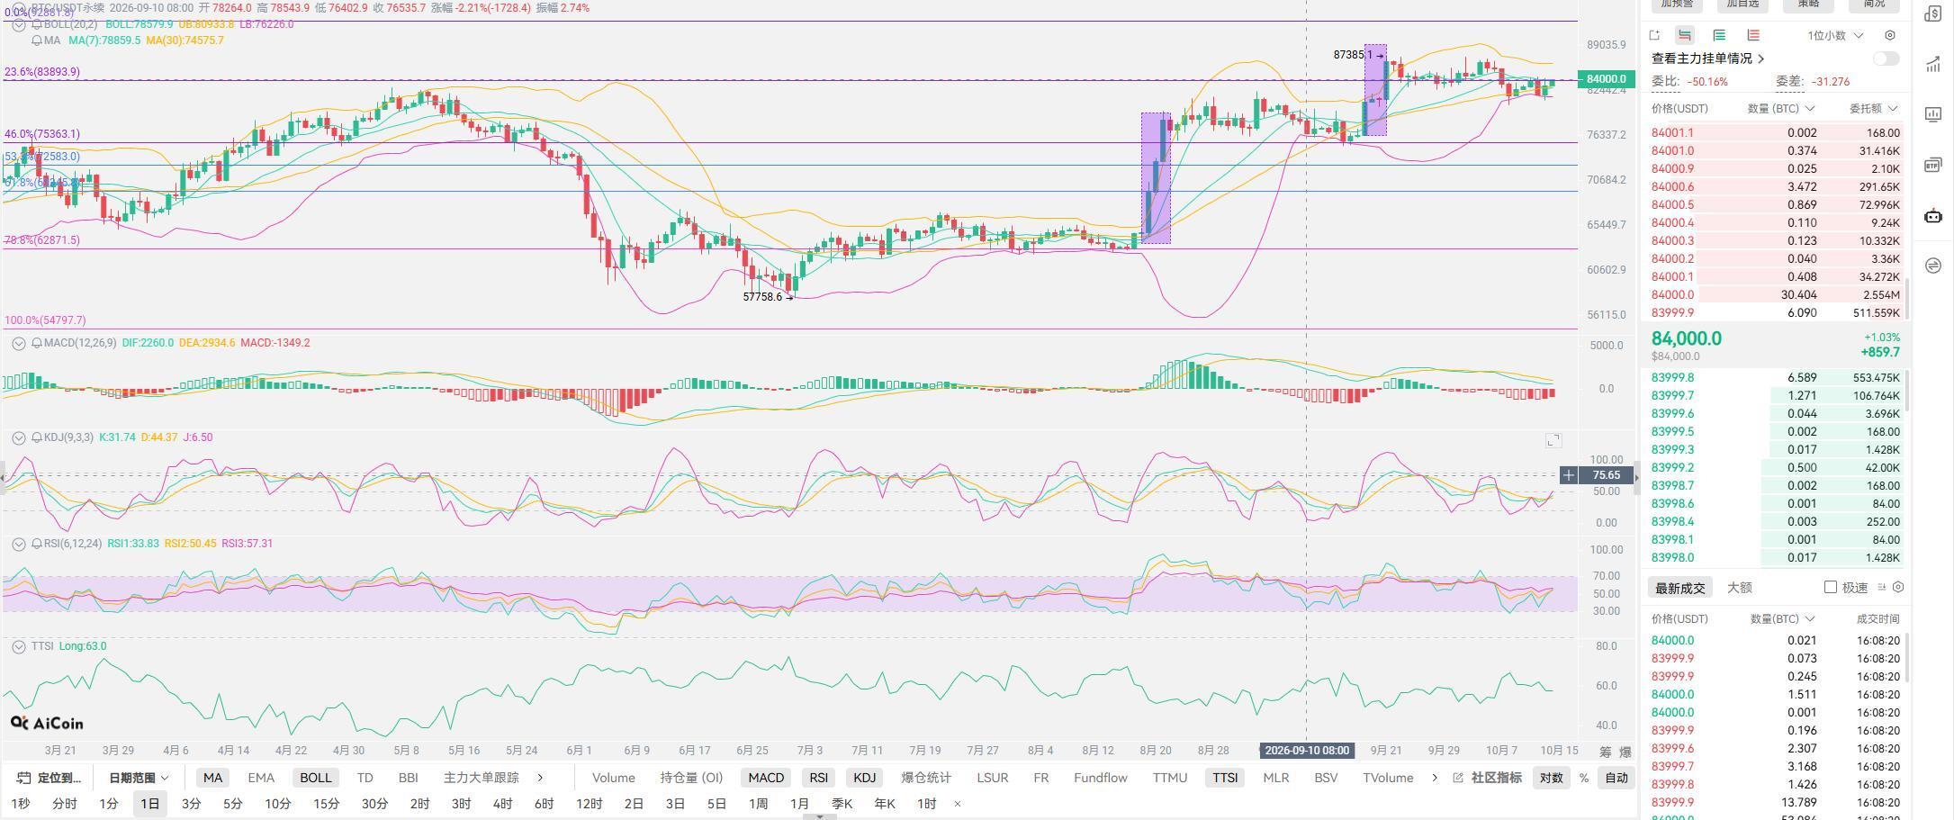Open the 查看主力挂单情况 link
Screen dimensions: 1954x820
(x=1707, y=59)
